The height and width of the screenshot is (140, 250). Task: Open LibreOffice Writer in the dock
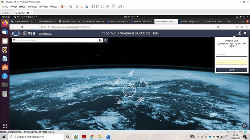click(5, 58)
